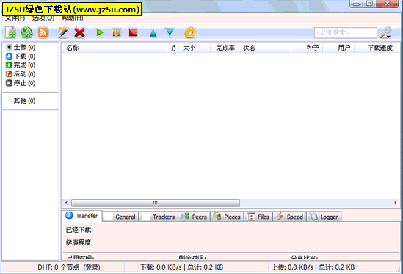403x274 pixels.
Task: Start torrent with green play icon
Action: pyautogui.click(x=100, y=32)
